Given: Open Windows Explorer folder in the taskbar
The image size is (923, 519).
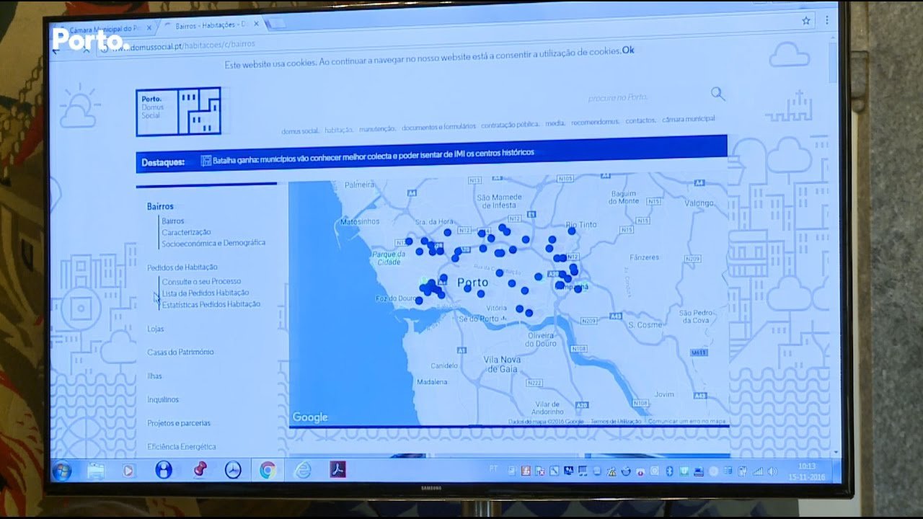Looking at the screenshot, I should tap(95, 471).
